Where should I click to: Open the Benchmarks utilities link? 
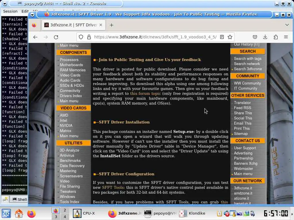(70, 160)
